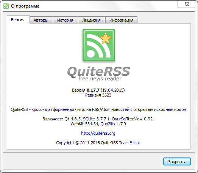This screenshot has width=198, height=173.
Task: Open the http://quiterss.org link
Action: pos(98,133)
